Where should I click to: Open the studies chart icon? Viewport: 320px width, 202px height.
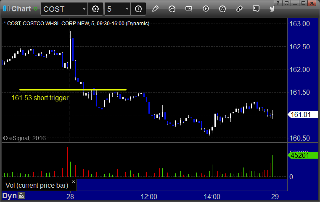point(172,9)
